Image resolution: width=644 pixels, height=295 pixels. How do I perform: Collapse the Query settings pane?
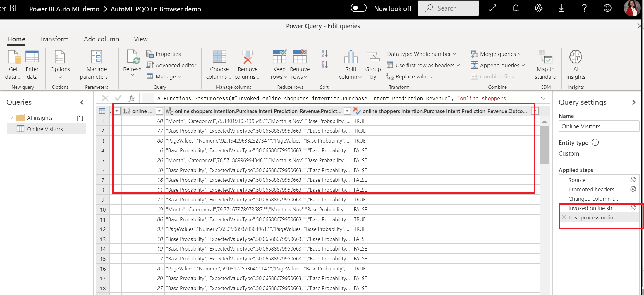(x=634, y=102)
